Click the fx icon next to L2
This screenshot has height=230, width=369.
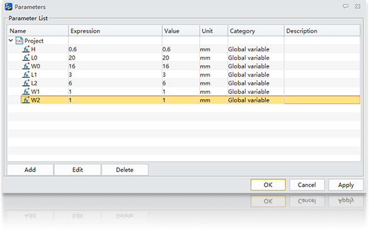[x=26, y=83]
